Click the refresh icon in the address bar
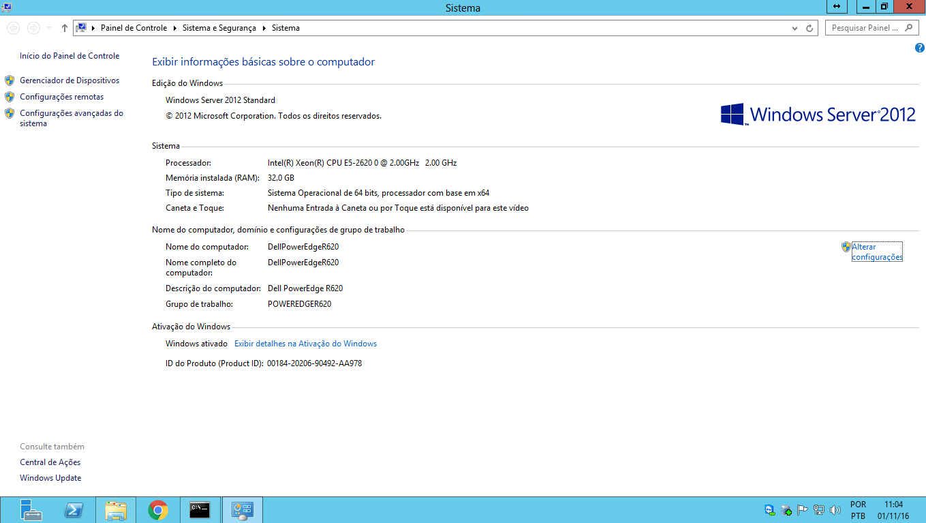This screenshot has height=523, width=926. point(809,28)
